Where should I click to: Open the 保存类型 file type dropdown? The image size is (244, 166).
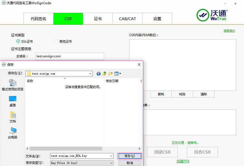point(111,163)
